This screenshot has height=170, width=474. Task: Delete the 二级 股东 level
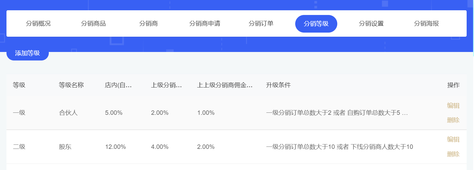pyautogui.click(x=453, y=154)
